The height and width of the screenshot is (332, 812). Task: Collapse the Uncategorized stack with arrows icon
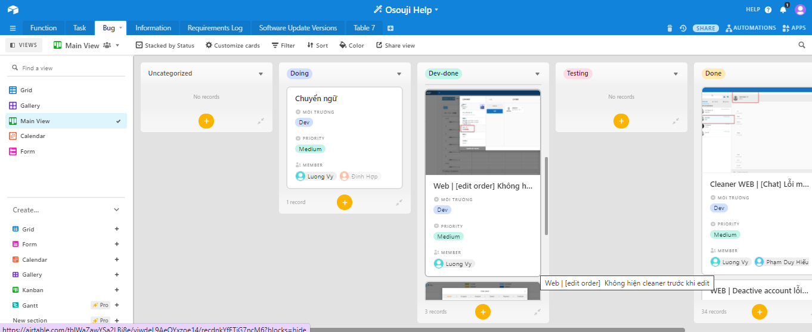261,121
